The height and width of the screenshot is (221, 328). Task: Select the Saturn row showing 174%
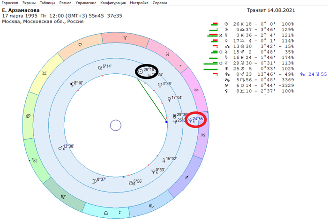point(259,57)
